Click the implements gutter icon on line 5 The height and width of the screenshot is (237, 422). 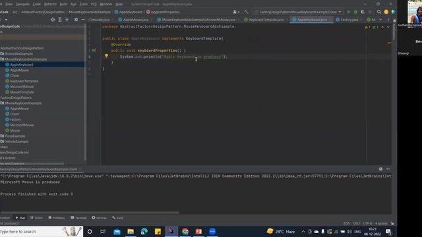[94, 51]
